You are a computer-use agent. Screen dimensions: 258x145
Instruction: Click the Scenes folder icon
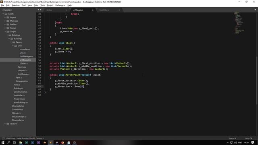[8, 28]
